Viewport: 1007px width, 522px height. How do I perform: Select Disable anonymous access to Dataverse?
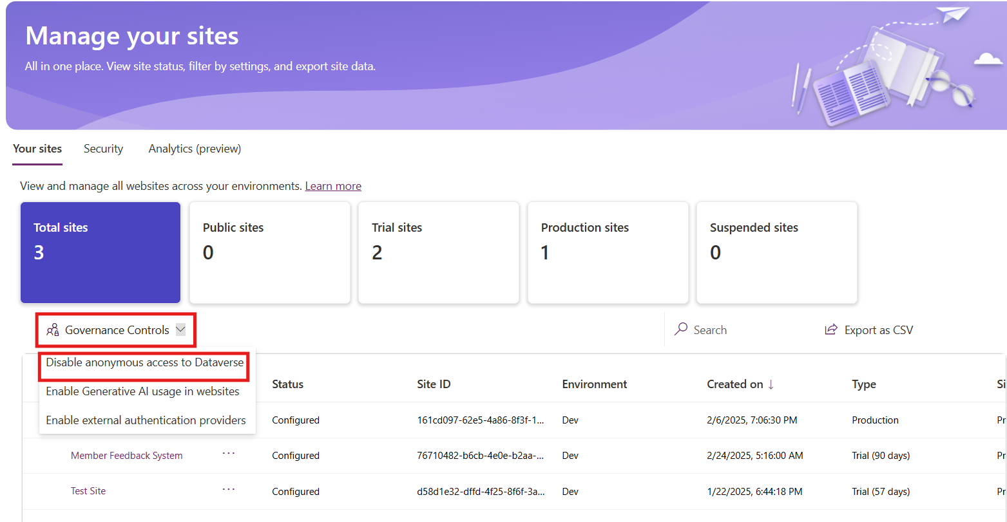pos(145,362)
